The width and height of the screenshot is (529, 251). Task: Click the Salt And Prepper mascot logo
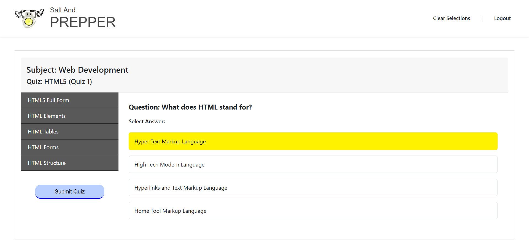point(29,18)
